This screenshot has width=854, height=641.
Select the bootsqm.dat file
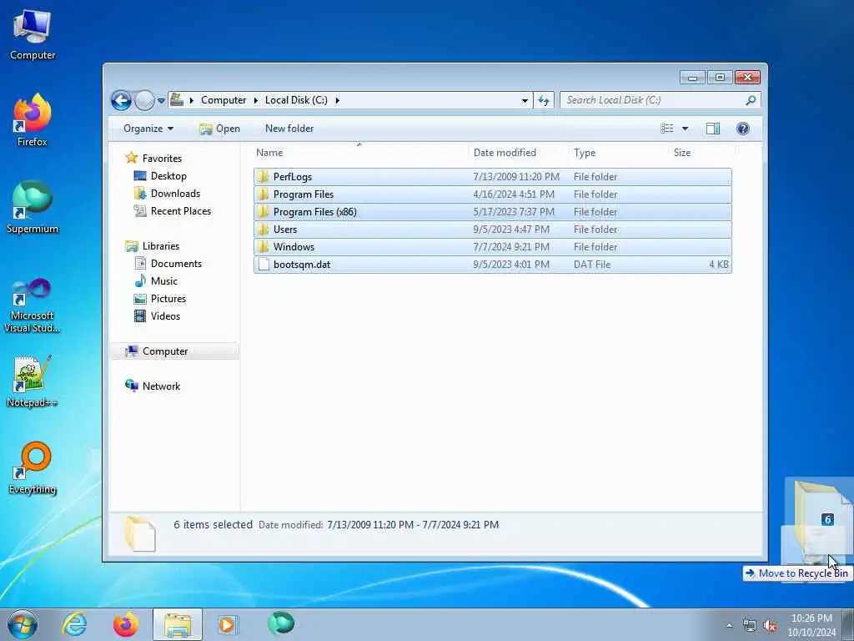tap(492, 265)
